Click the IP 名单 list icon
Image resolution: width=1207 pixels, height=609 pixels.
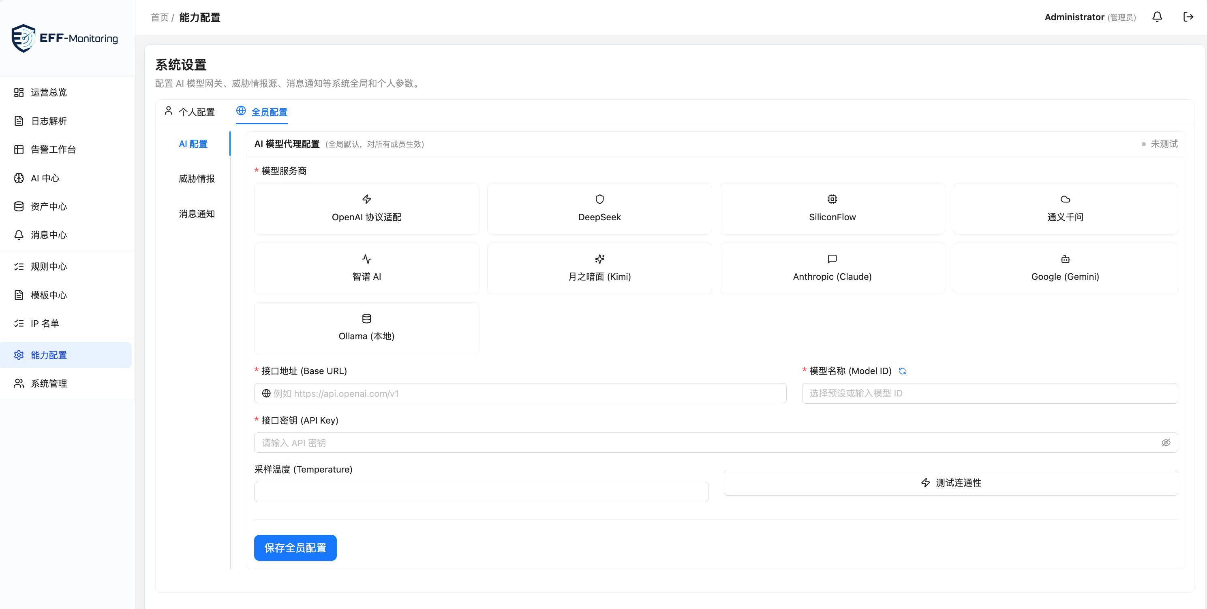(19, 323)
